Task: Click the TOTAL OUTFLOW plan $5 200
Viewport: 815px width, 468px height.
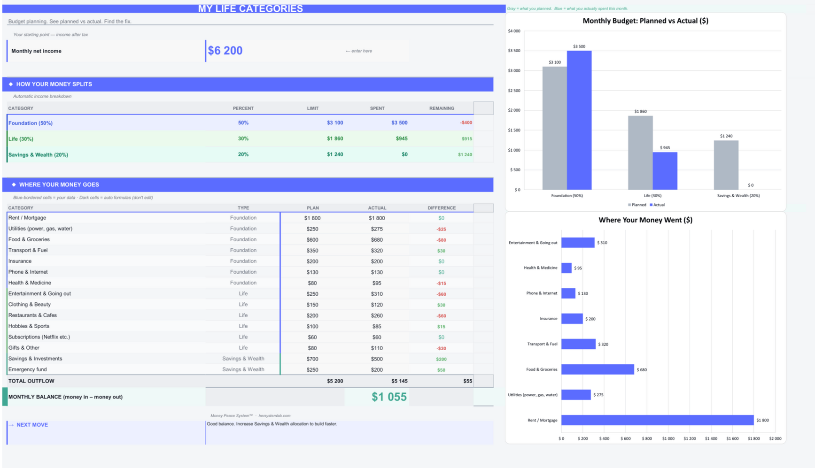Action: pyautogui.click(x=335, y=381)
